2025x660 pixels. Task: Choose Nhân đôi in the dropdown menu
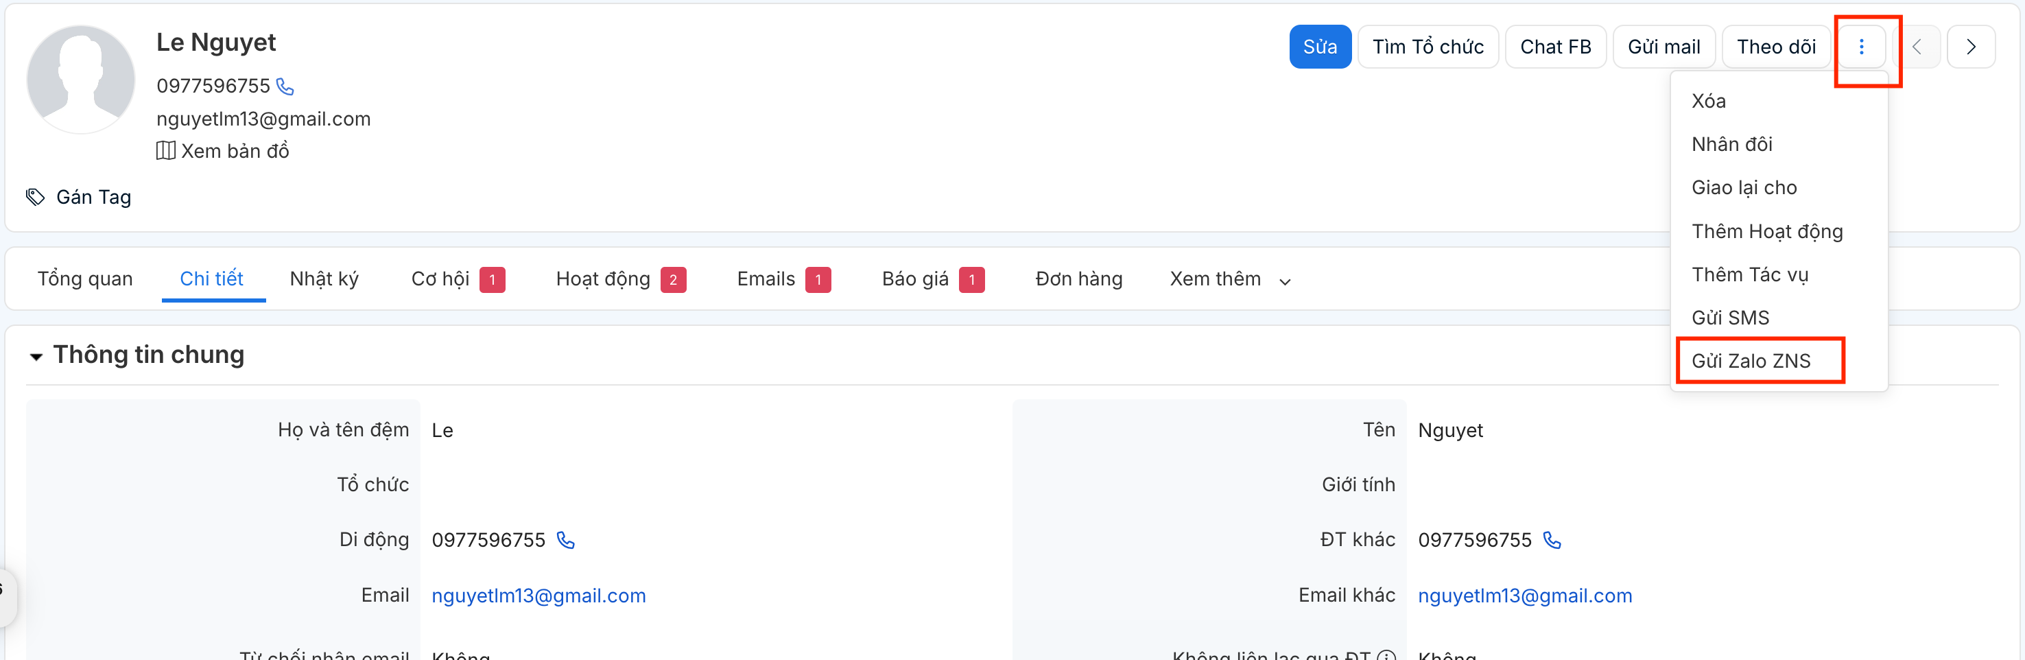1732,145
